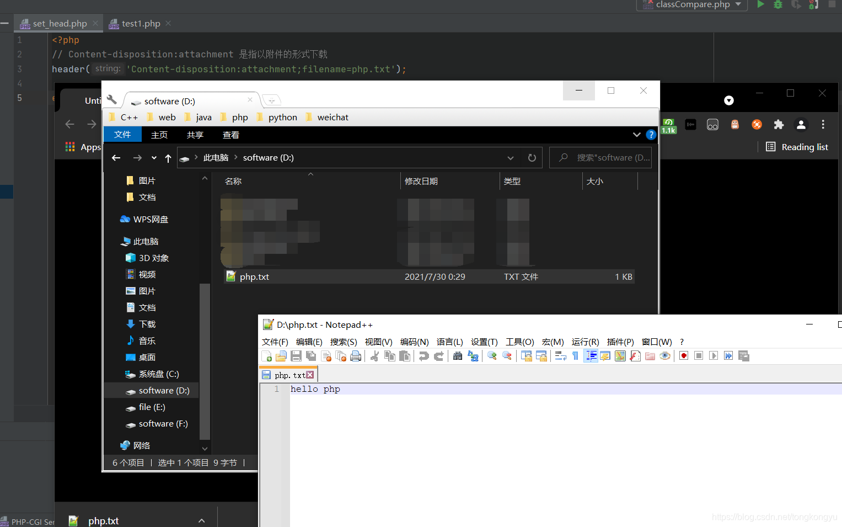The image size is (842, 527).
Task: Save the file with Notepad++ Save icon
Action: coord(296,356)
